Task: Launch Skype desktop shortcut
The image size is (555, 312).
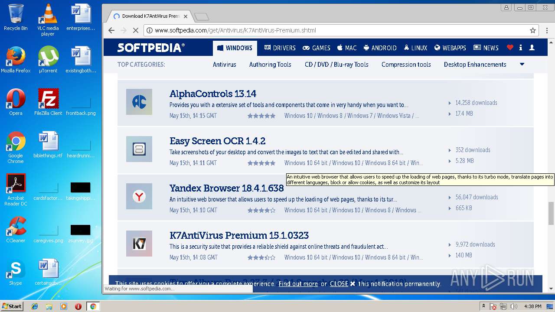Action: pyautogui.click(x=16, y=272)
